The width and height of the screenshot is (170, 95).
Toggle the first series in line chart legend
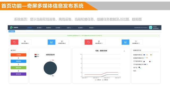pos(98,80)
